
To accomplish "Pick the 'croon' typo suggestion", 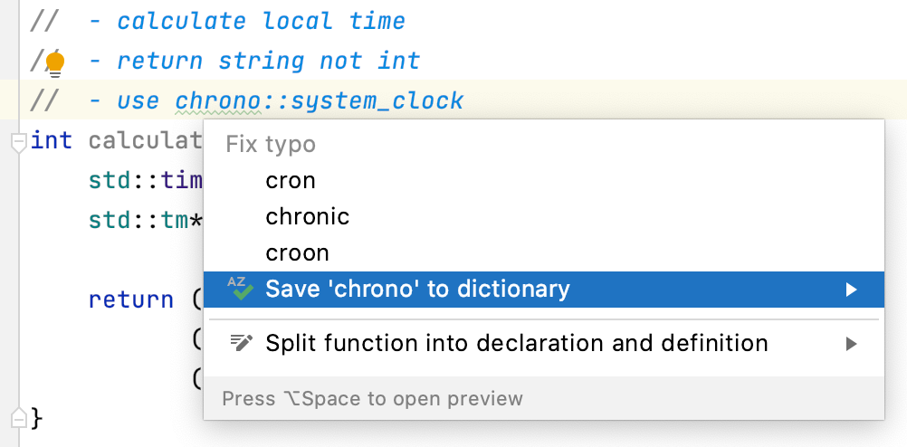I will pyautogui.click(x=297, y=253).
